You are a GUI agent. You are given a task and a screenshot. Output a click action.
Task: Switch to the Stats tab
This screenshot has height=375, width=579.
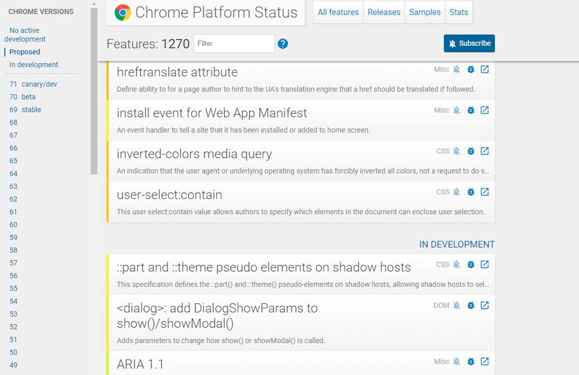459,12
